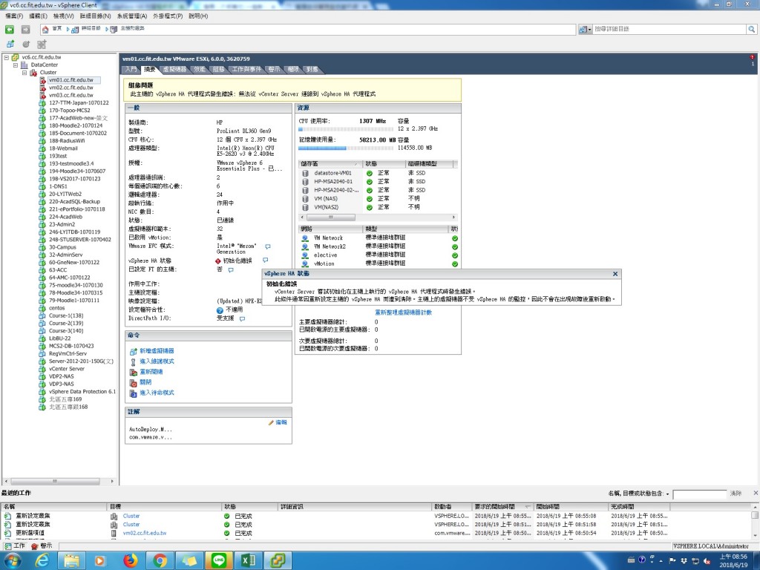
Task: Click the Alarms (警示) status bar icon
Action: click(x=42, y=546)
